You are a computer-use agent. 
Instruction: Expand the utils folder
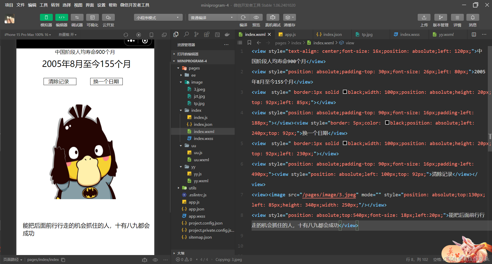203,188
